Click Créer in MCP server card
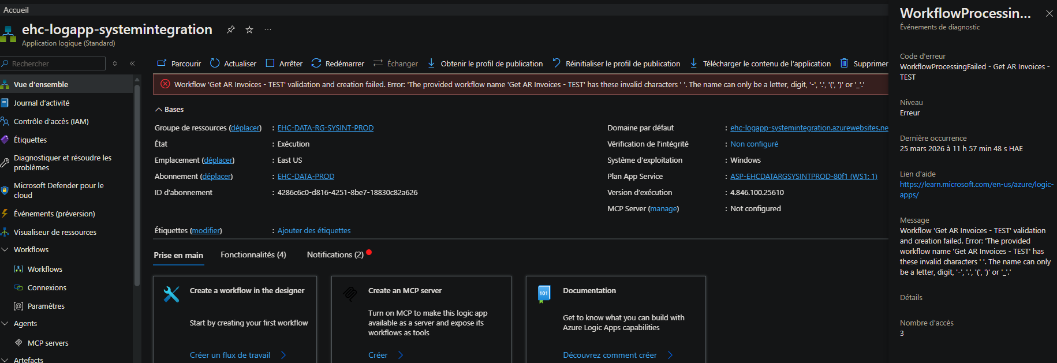1057x363 pixels. tap(378, 355)
